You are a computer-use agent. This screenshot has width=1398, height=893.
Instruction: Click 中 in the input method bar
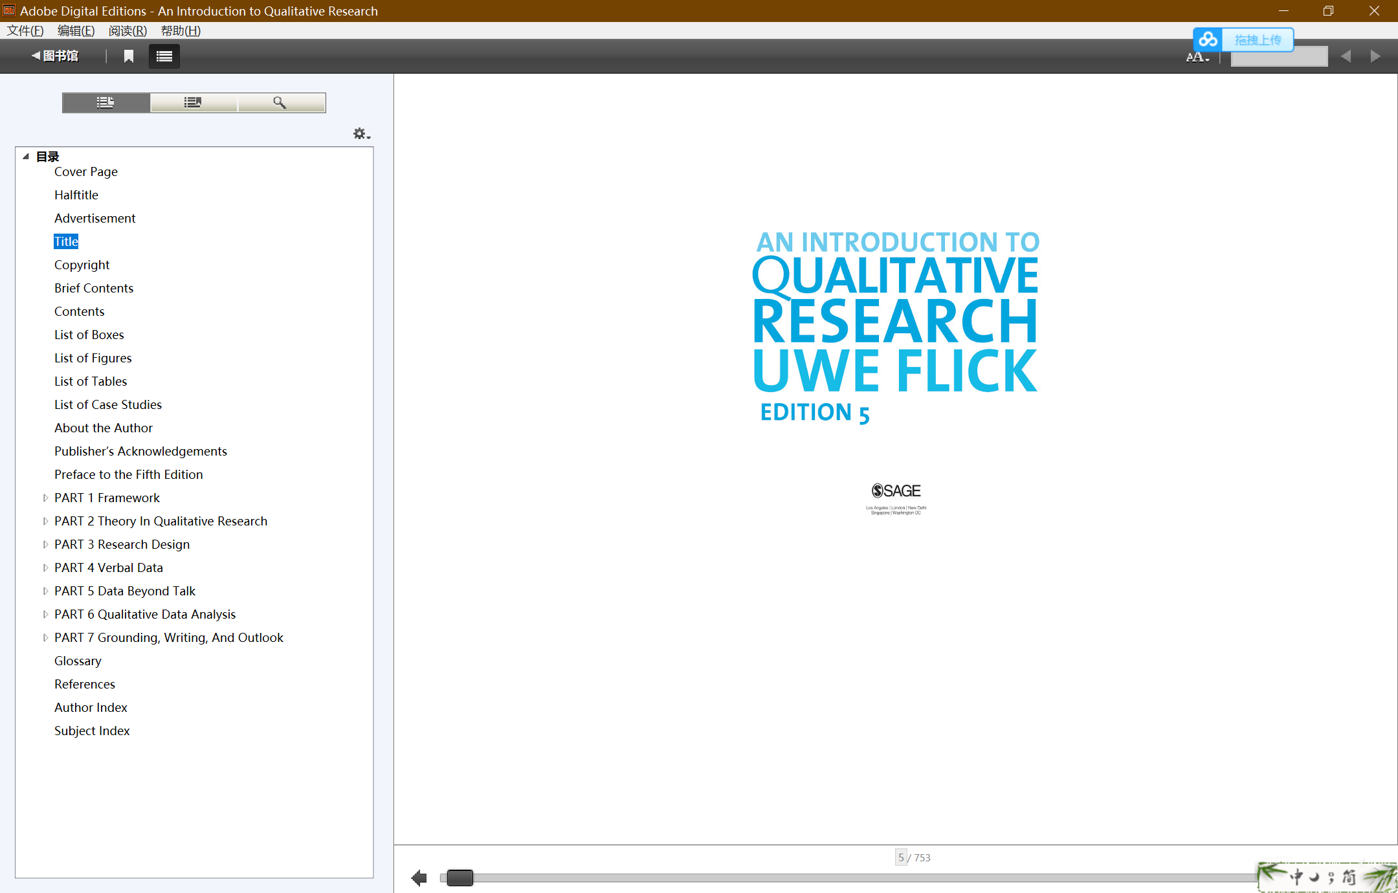coord(1296,877)
